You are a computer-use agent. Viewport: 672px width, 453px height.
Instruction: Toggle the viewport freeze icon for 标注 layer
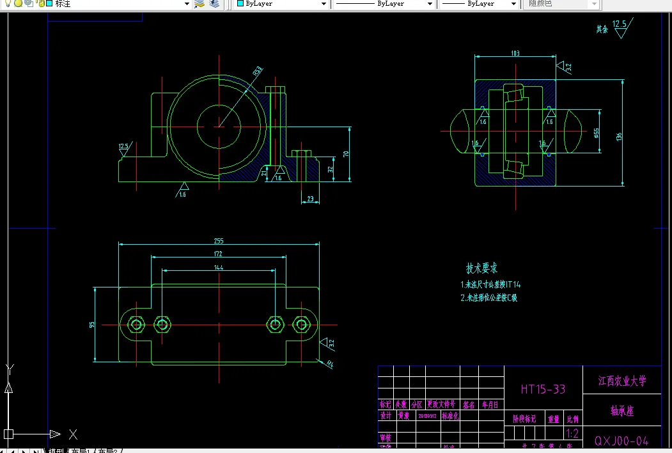(29, 3)
